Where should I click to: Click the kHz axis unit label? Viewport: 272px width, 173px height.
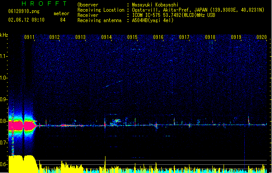point(4,35)
